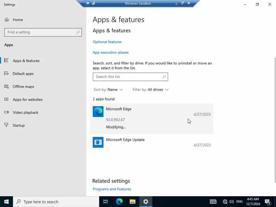Open the Sort by Name dropdown
This screenshot has height=207, width=276.
pos(108,89)
